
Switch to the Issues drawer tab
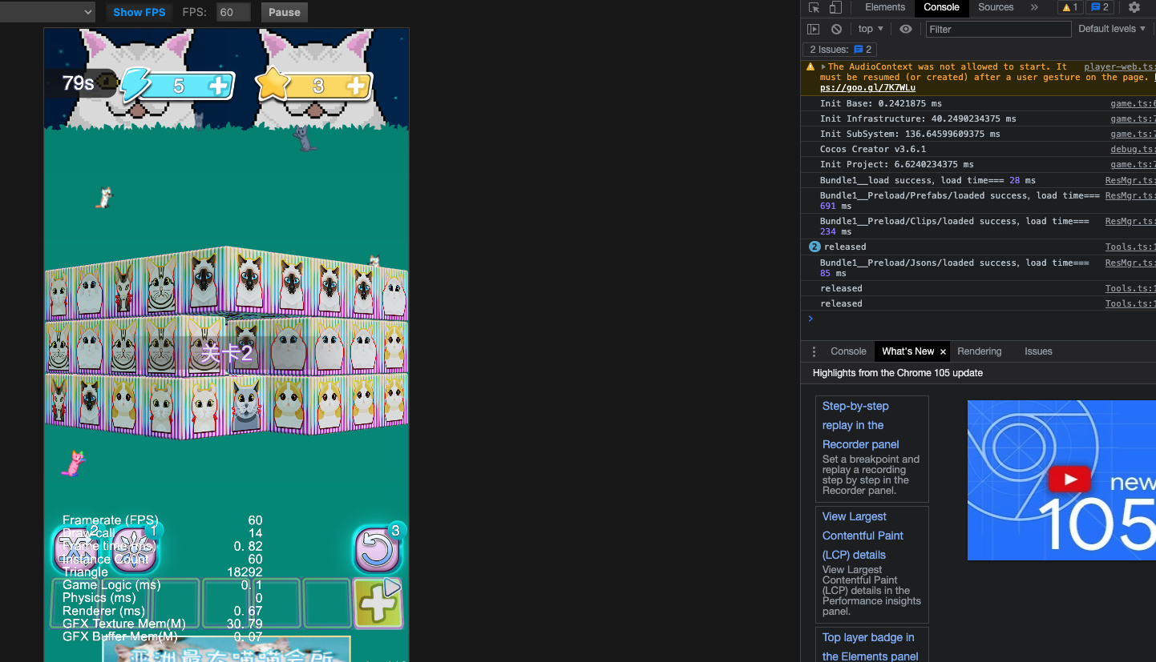pyautogui.click(x=1038, y=351)
